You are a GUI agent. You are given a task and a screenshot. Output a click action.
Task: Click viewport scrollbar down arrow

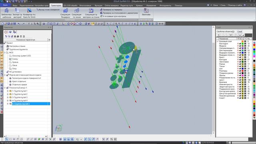[x=213, y=133]
